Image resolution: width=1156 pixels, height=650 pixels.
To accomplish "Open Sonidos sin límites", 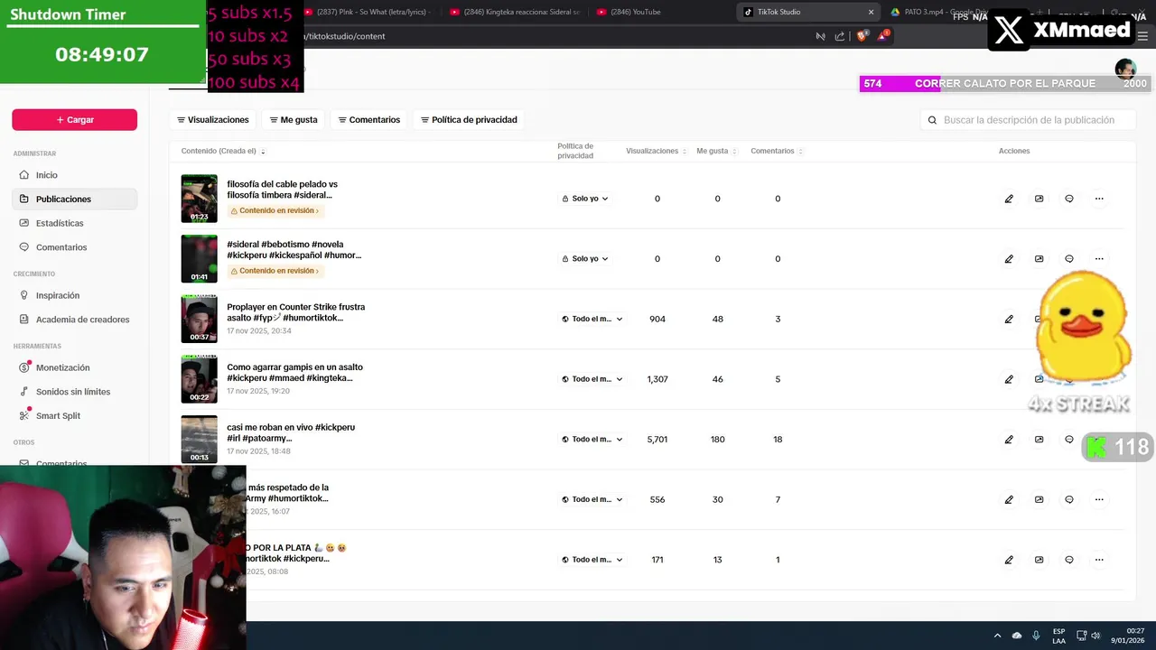I will [x=74, y=392].
